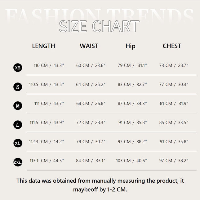Screen dimensions: 200x200
Task: Click the manual measurement disclaimer text
Action: click(100, 185)
